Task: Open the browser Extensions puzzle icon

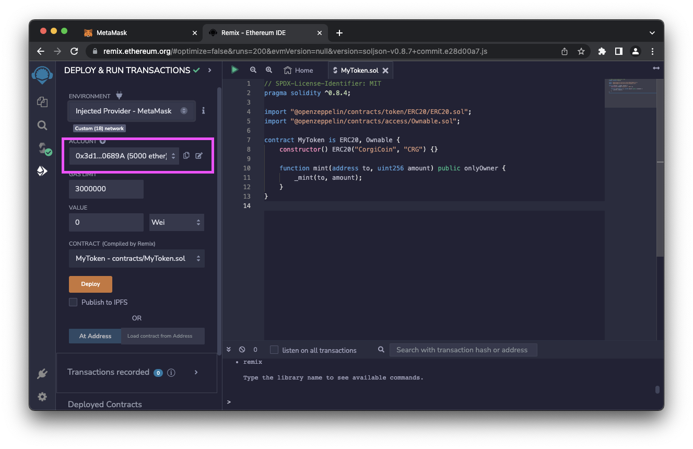Action: 602,51
